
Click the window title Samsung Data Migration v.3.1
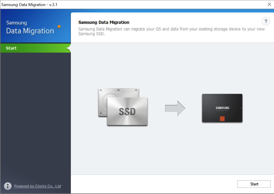click(29, 5)
